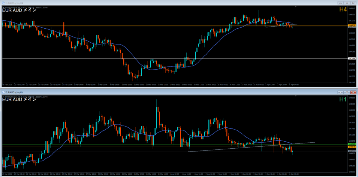Viewport: 358px width, 177px height.
Task: Click the EURAUD H4 window title icon
Action: coord(3,2)
